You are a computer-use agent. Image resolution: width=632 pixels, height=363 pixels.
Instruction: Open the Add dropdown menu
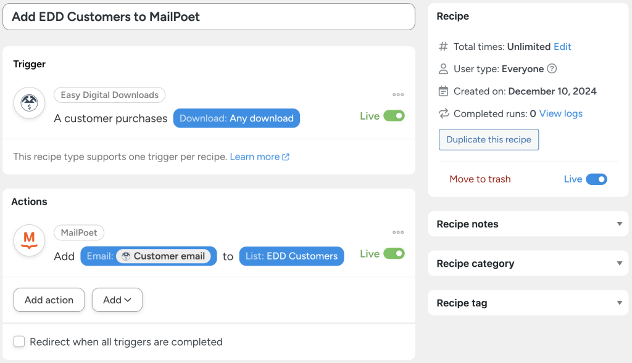(117, 300)
